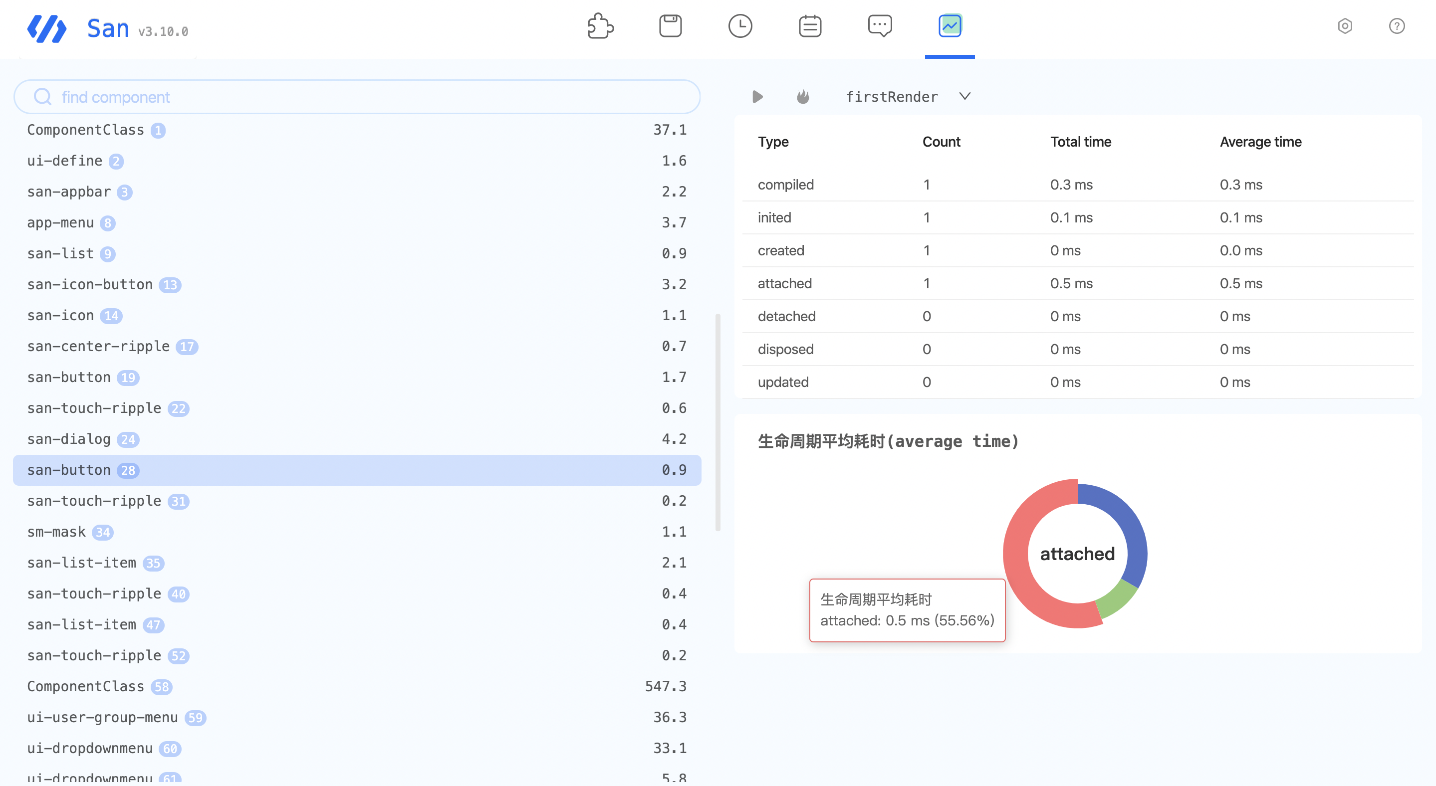
Task: Open the store panel icon
Action: (x=670, y=26)
